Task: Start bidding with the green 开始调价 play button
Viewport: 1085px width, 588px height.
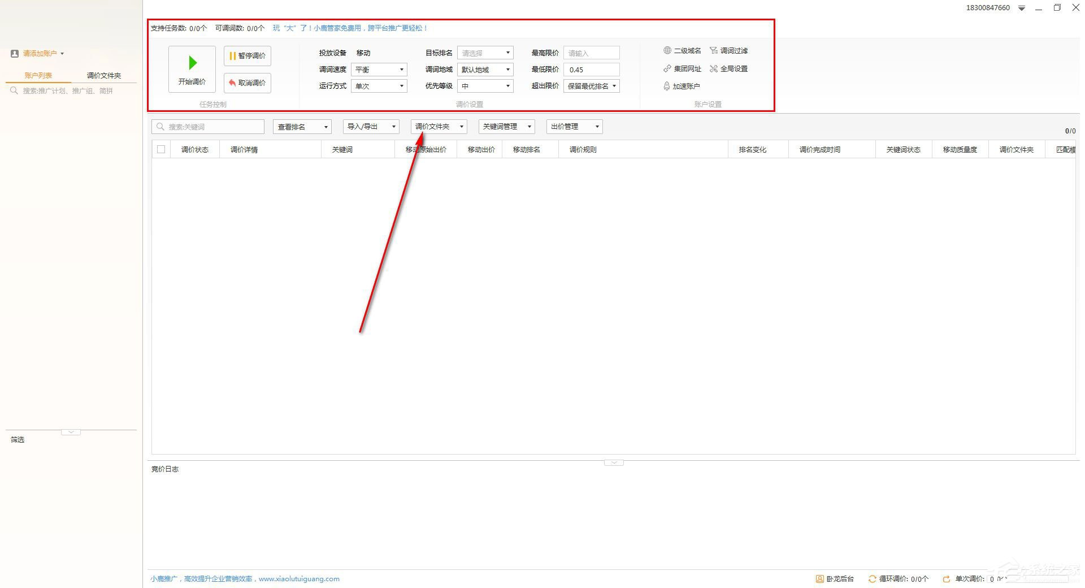Action: [192, 69]
